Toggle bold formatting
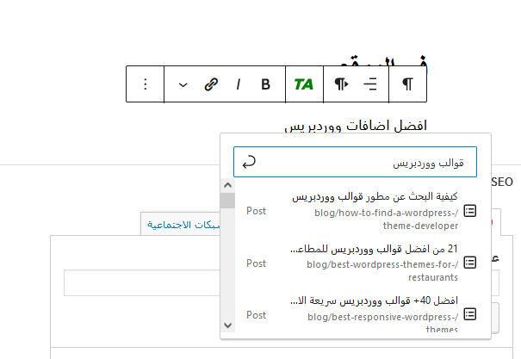521x359 pixels. (265, 84)
